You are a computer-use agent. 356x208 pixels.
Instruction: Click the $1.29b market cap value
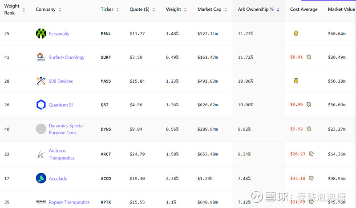[x=205, y=179]
